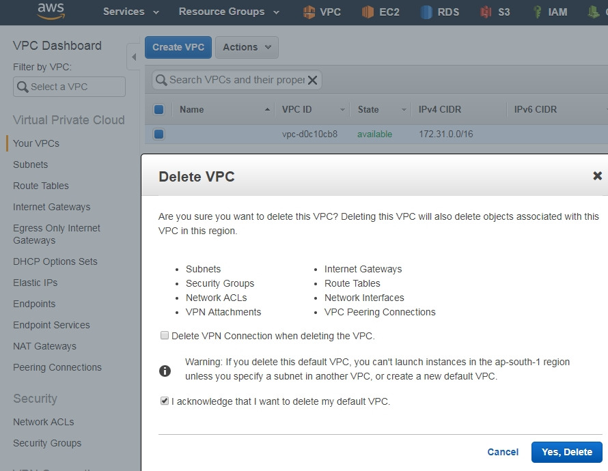The width and height of the screenshot is (608, 471).
Task: Click the available state cell
Action: (x=374, y=134)
